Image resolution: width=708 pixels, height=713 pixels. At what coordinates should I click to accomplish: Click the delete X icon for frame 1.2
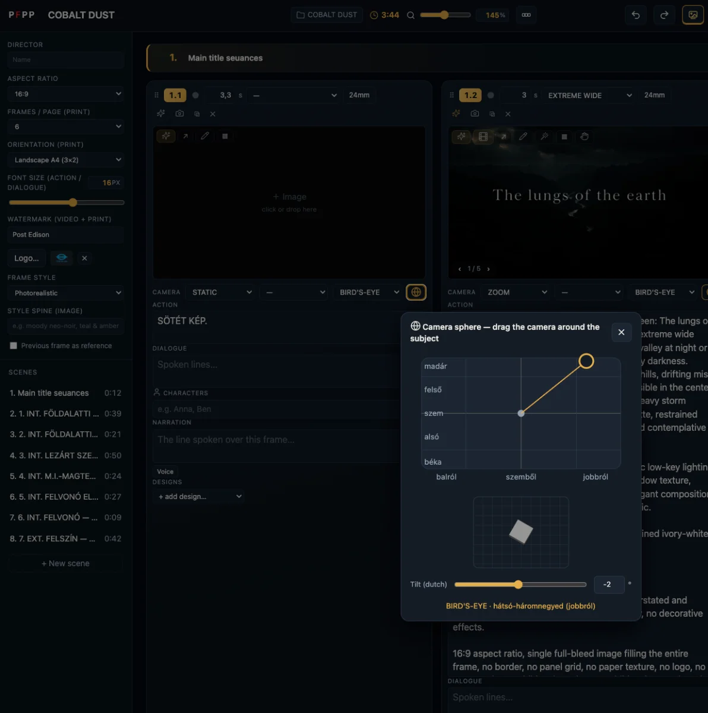click(x=508, y=113)
